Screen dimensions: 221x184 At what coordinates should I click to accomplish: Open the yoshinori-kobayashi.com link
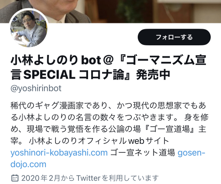[x=59, y=153]
